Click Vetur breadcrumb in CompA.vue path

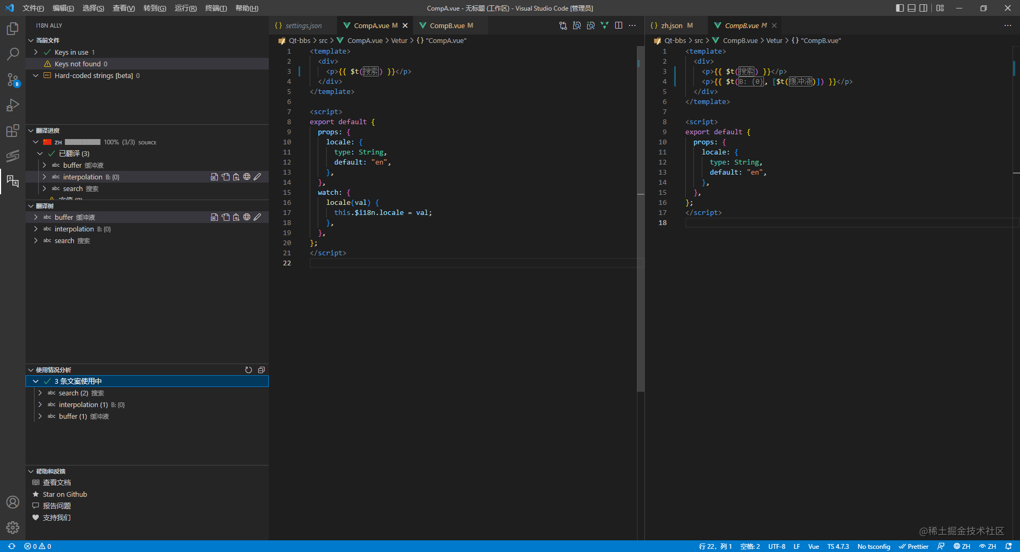click(x=399, y=40)
